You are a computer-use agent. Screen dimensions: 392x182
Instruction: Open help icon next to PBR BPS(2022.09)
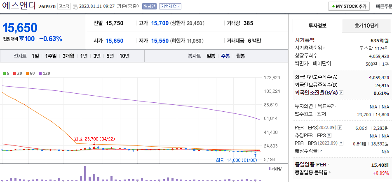point(341,143)
